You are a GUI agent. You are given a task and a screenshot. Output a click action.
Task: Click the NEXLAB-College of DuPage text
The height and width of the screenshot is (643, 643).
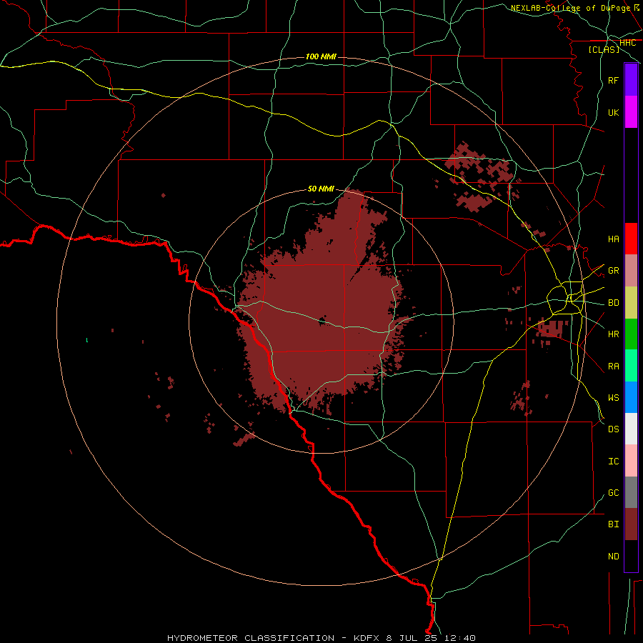coord(570,8)
